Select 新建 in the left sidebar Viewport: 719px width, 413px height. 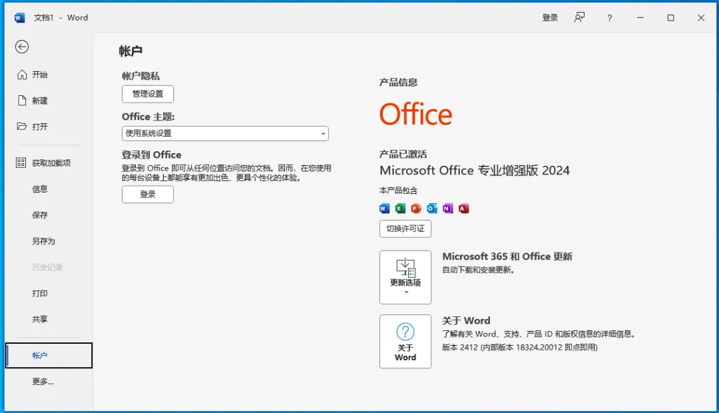tap(49, 101)
